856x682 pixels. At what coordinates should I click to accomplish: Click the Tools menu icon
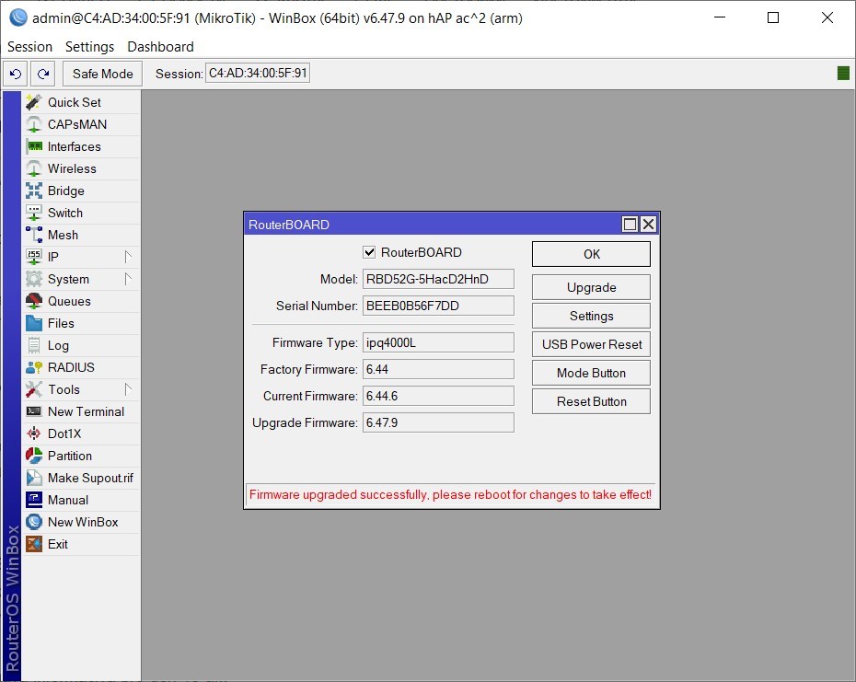pos(34,389)
